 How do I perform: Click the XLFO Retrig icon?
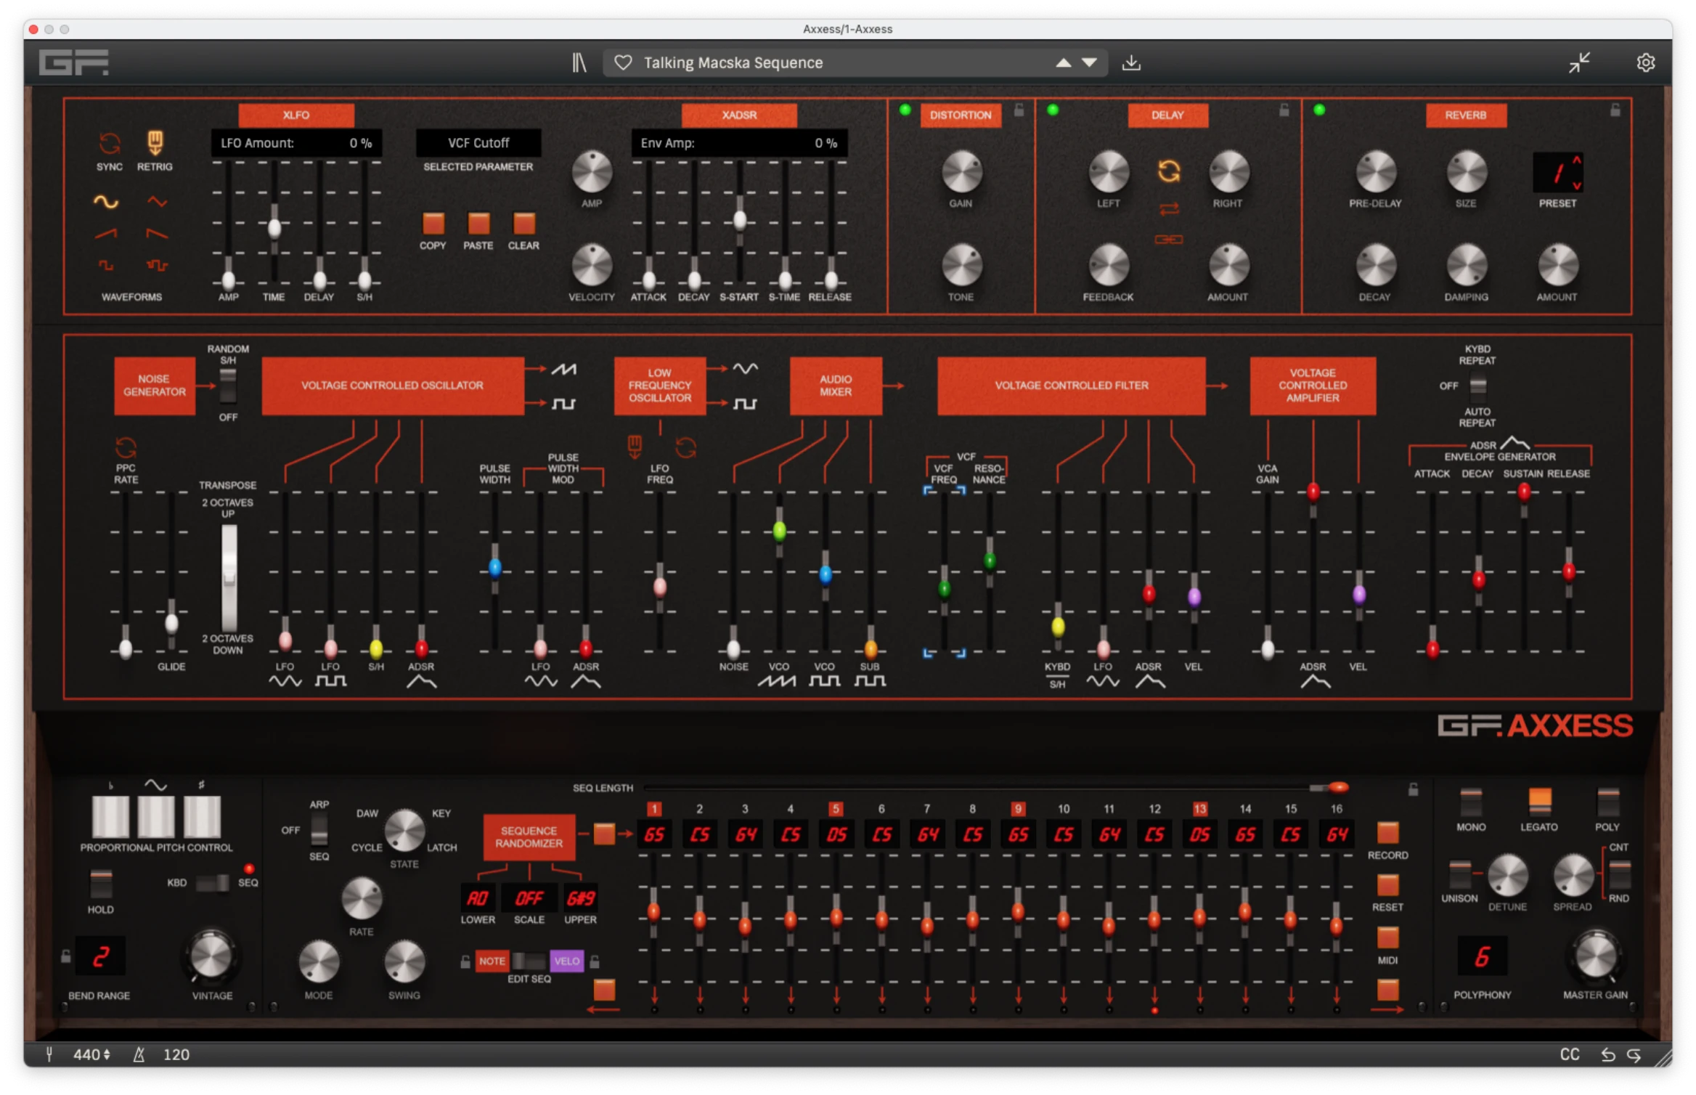155,142
